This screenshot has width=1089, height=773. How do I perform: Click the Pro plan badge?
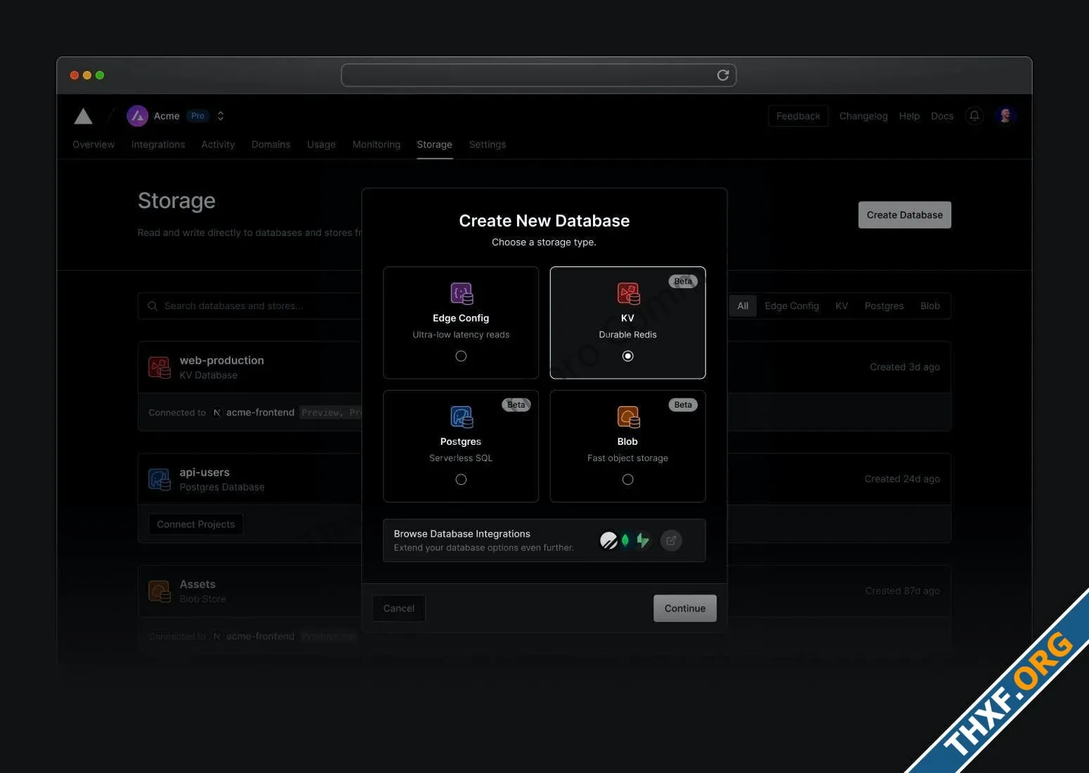click(x=198, y=116)
